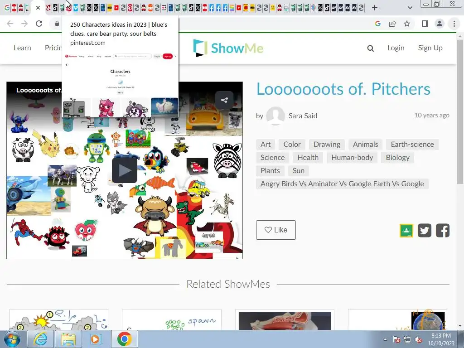The height and width of the screenshot is (348, 464).
Task: Select the Earth-science tag
Action: click(412, 145)
